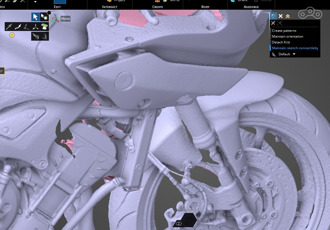Expand the dropdown arrow in Edit ribbon group
The height and width of the screenshot is (230, 330).
[35, 2]
